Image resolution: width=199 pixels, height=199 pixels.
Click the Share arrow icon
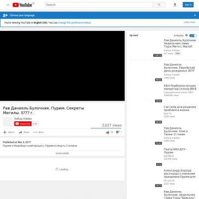click(20, 132)
